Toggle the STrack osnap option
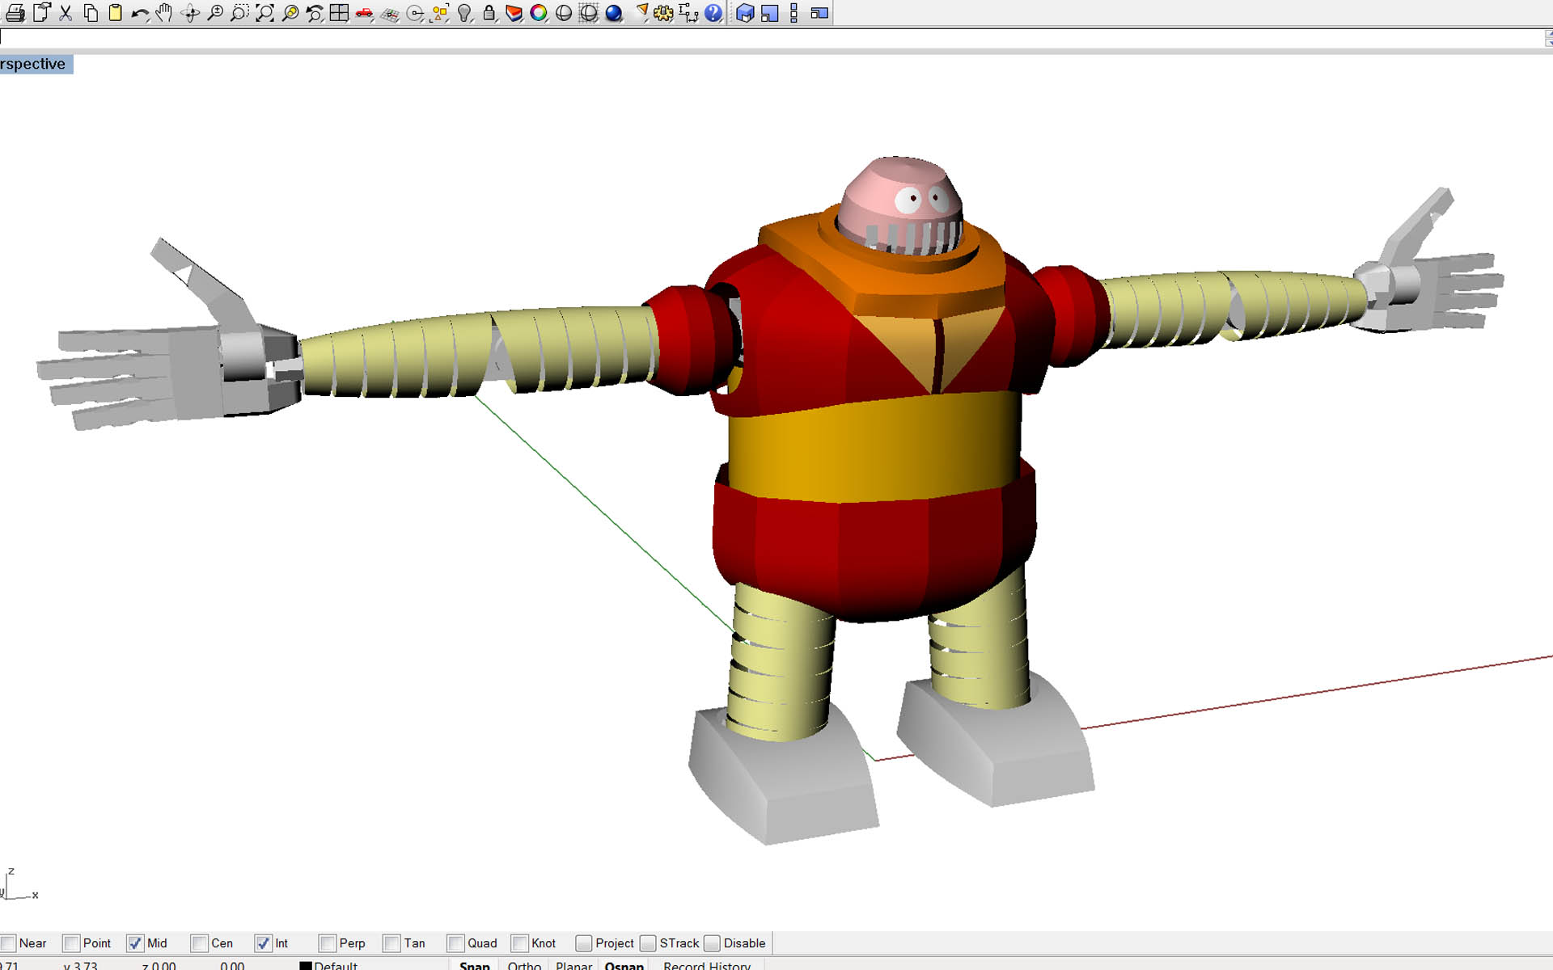1553x970 pixels. (x=648, y=943)
